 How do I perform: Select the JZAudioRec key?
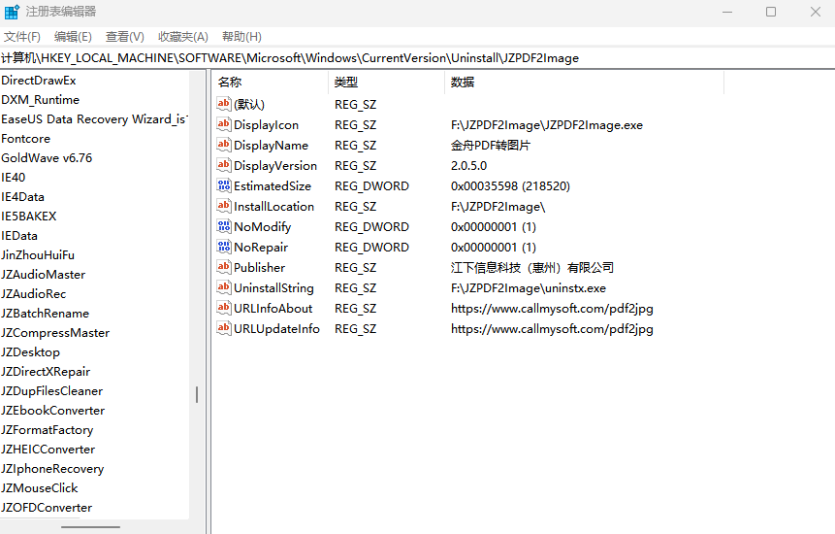point(34,294)
